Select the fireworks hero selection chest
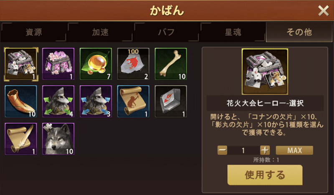334x195 pixels. pos(20,64)
